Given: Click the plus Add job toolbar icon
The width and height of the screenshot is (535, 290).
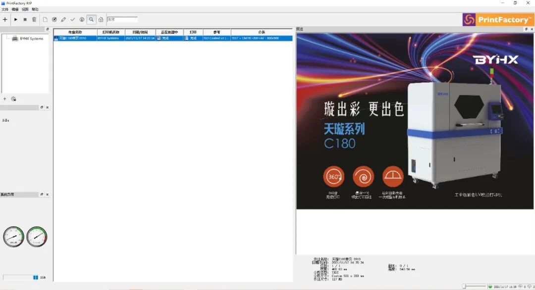Looking at the screenshot, I should click(x=5, y=19).
